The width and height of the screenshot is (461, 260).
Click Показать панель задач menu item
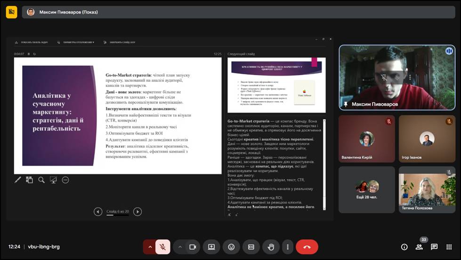coord(34,42)
